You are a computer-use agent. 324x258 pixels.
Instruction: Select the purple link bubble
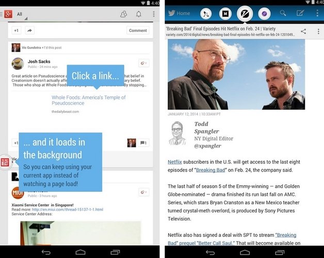(264, 14)
